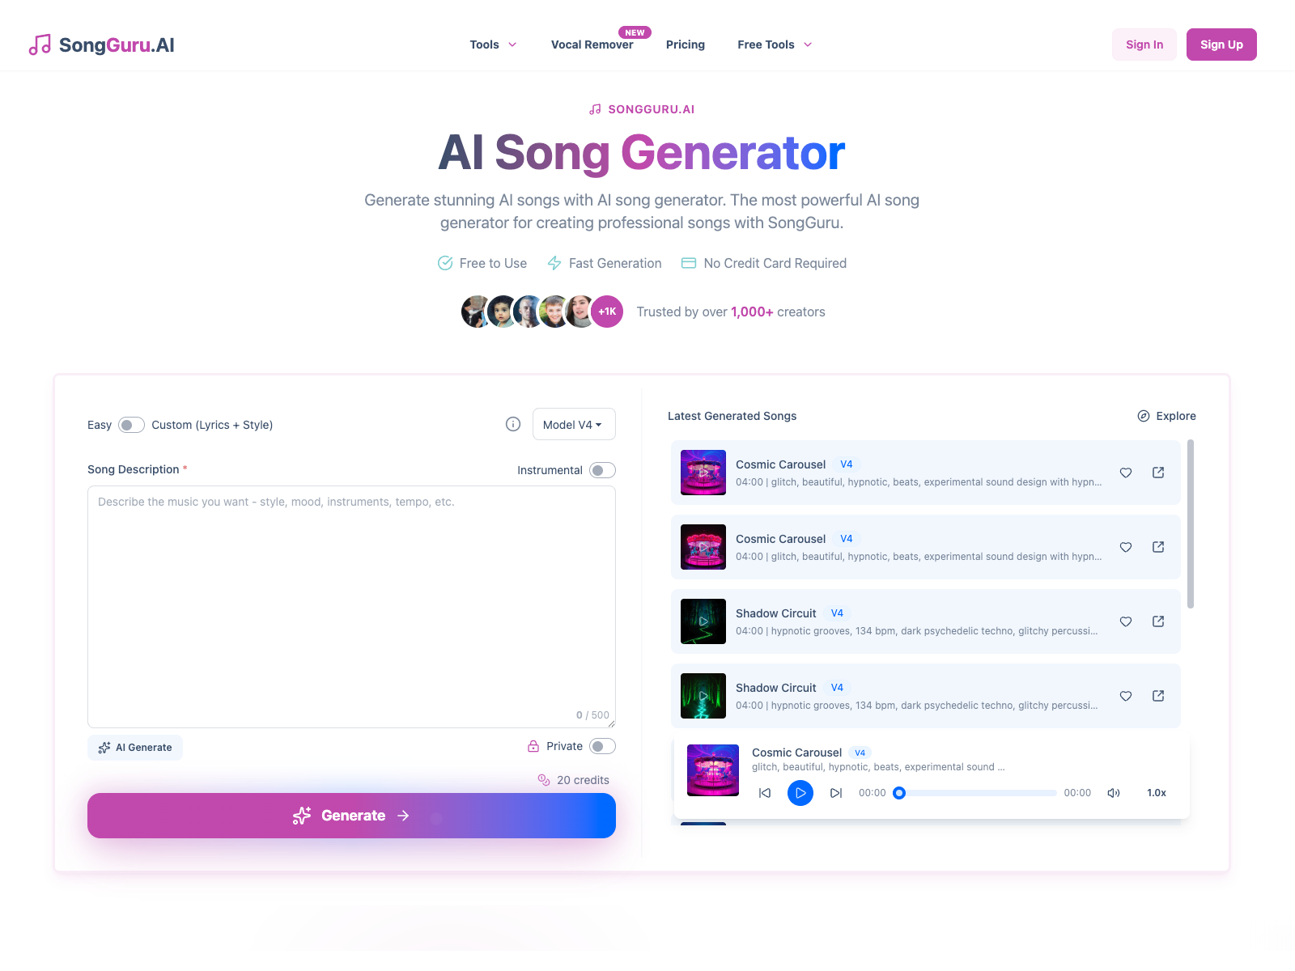Image resolution: width=1295 pixels, height=971 pixels.
Task: Turn on the Private toggle
Action: click(602, 746)
